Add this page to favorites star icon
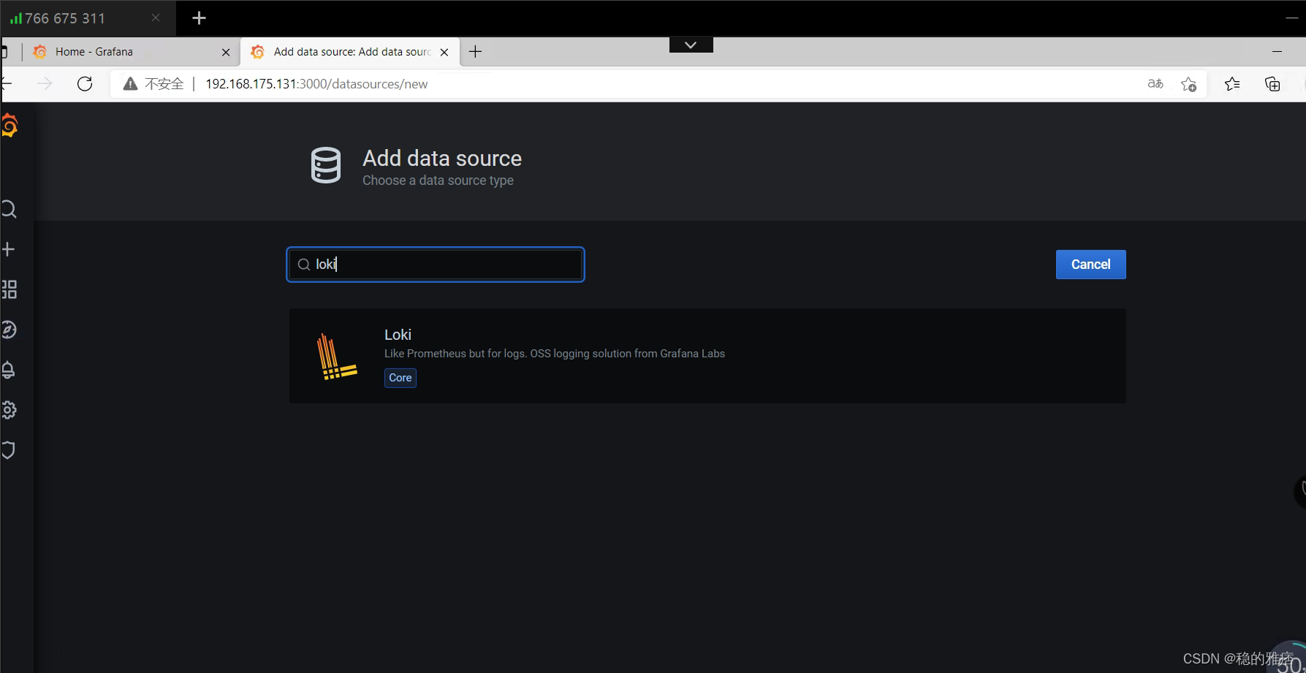The width and height of the screenshot is (1306, 673). (1189, 85)
